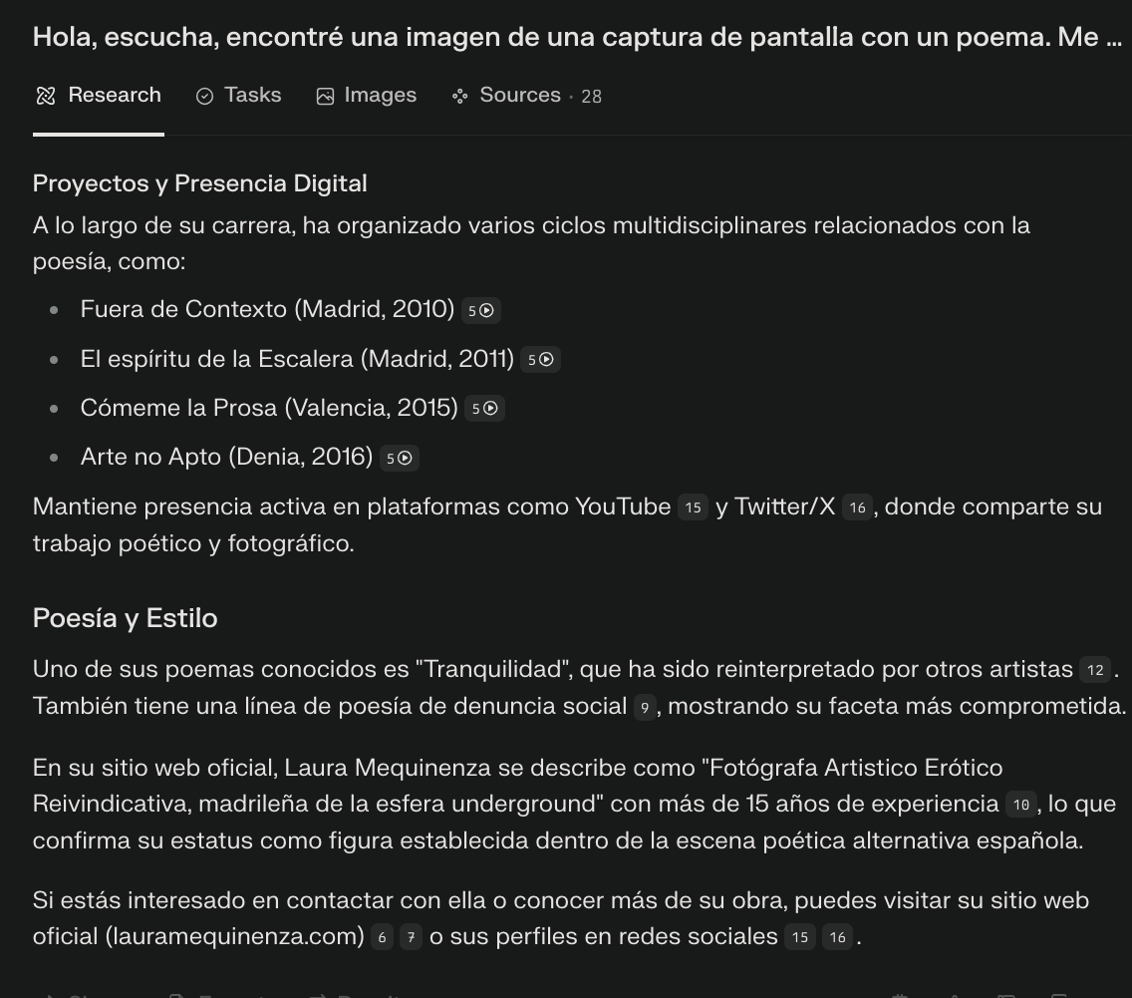Open video citation 5 after El espíritu de la Escalera
The image size is (1132, 998).
pyautogui.click(x=540, y=360)
